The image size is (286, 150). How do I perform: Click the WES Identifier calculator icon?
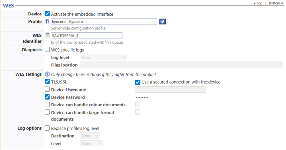click(x=47, y=36)
